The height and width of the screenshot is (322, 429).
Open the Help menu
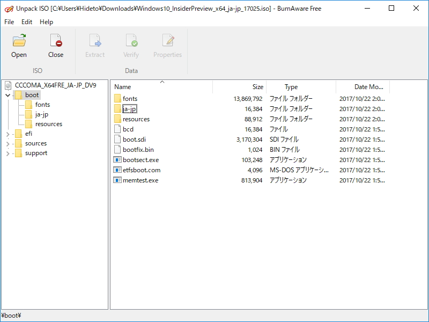click(47, 22)
